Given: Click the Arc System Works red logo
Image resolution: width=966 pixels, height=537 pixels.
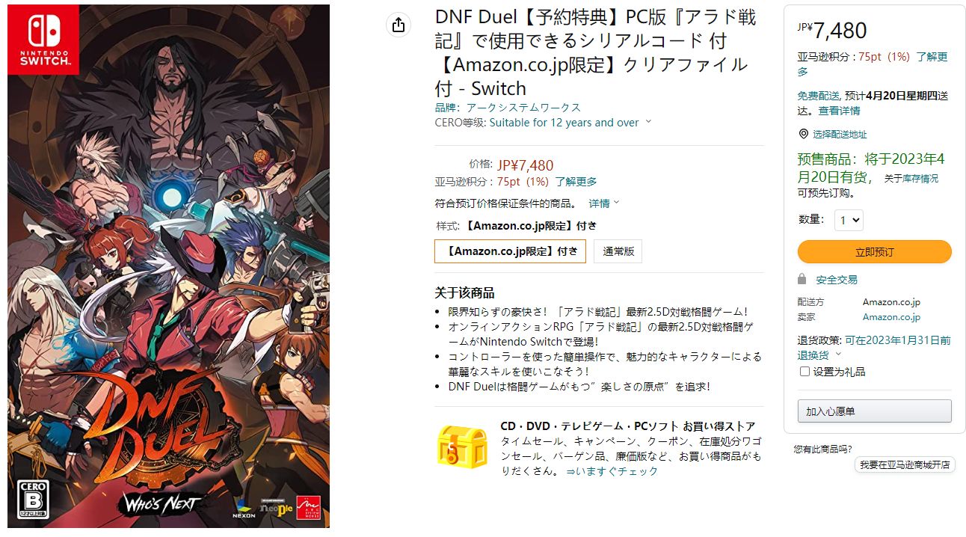Looking at the screenshot, I should (306, 506).
